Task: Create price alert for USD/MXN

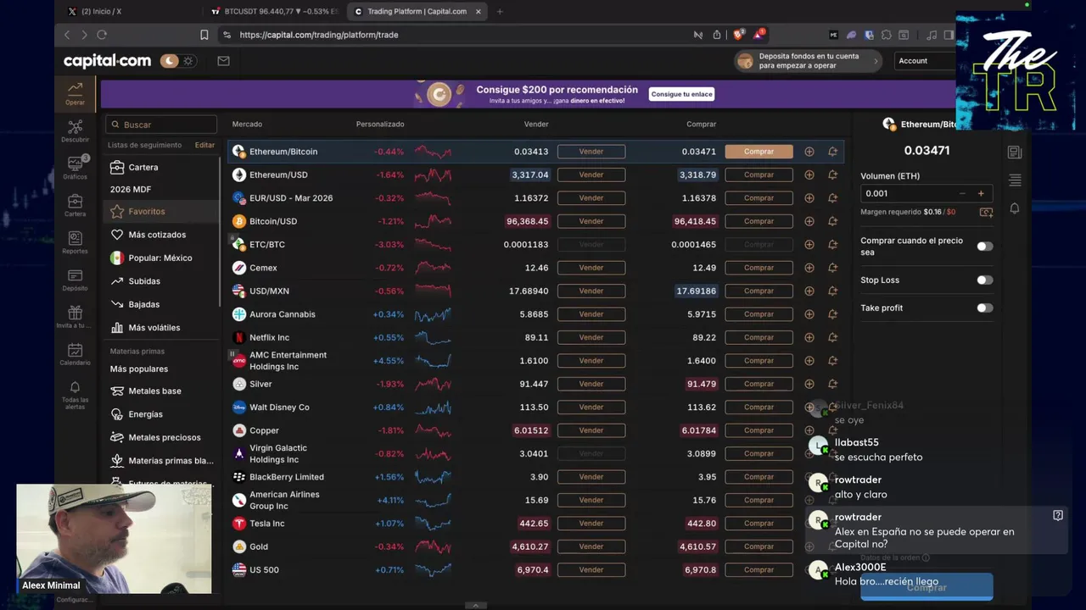Action: 832,291
